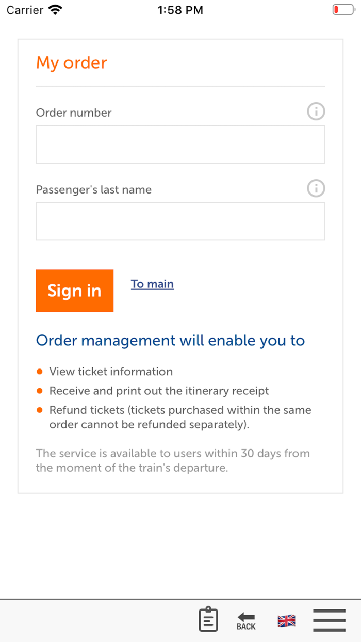Switch language via the British flag icon
Image resolution: width=361 pixels, height=642 pixels.
[x=286, y=620]
